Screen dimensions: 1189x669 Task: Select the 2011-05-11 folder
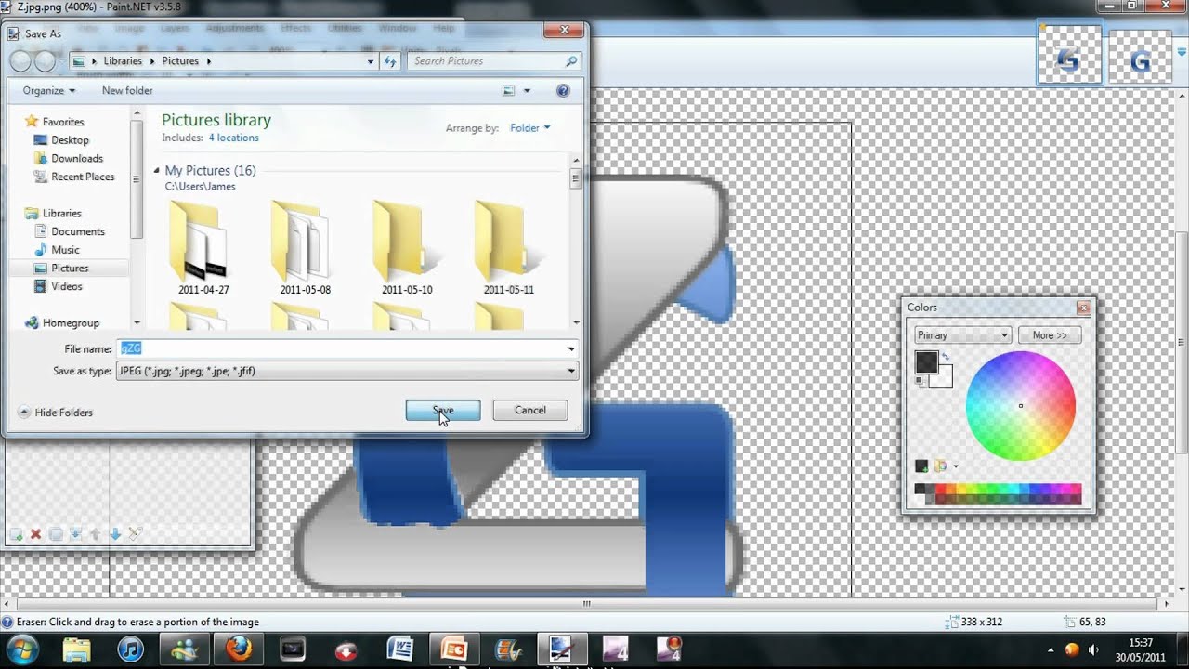tap(508, 246)
